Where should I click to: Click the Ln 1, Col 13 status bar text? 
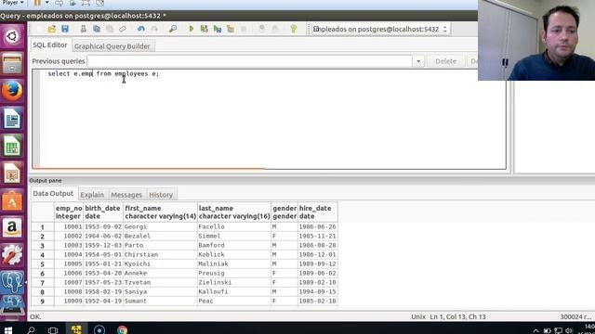pyautogui.click(x=457, y=317)
